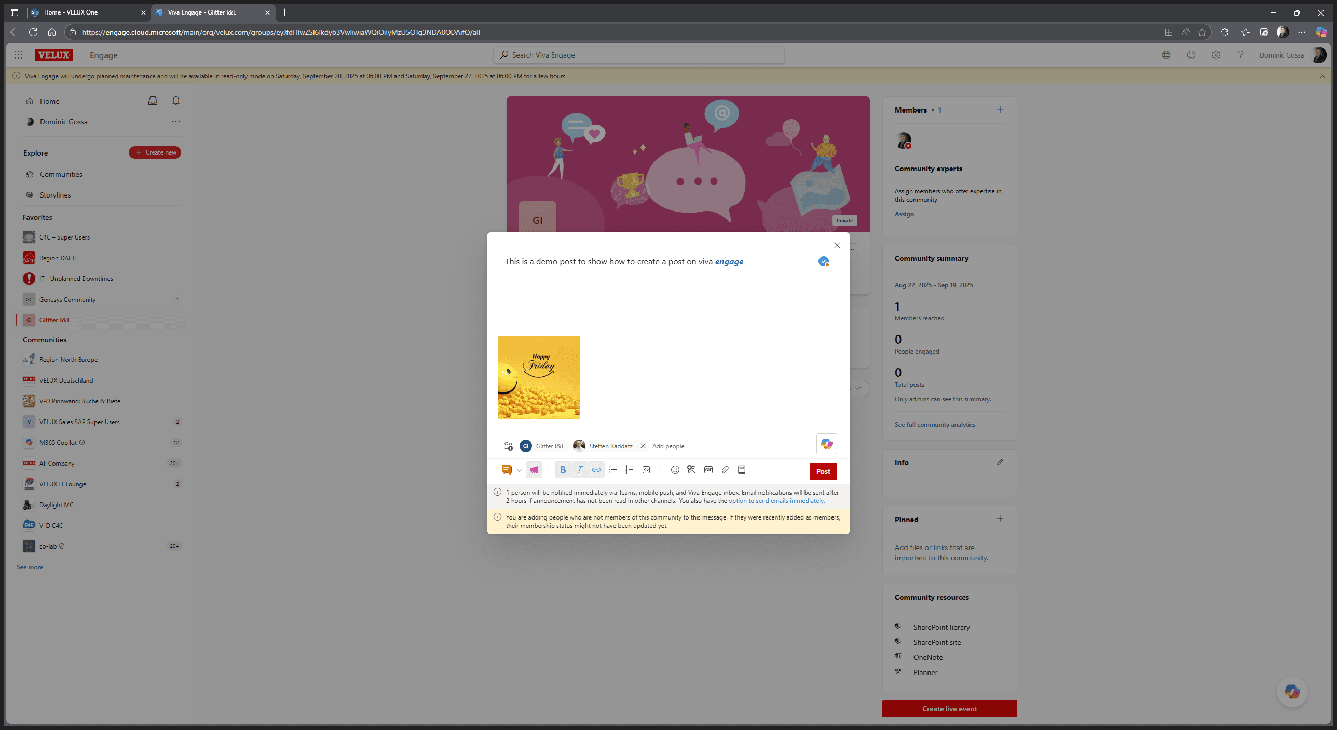Screen dimensions: 1337x730
Task: Attach a file with the paperclip icon
Action: pyautogui.click(x=725, y=470)
